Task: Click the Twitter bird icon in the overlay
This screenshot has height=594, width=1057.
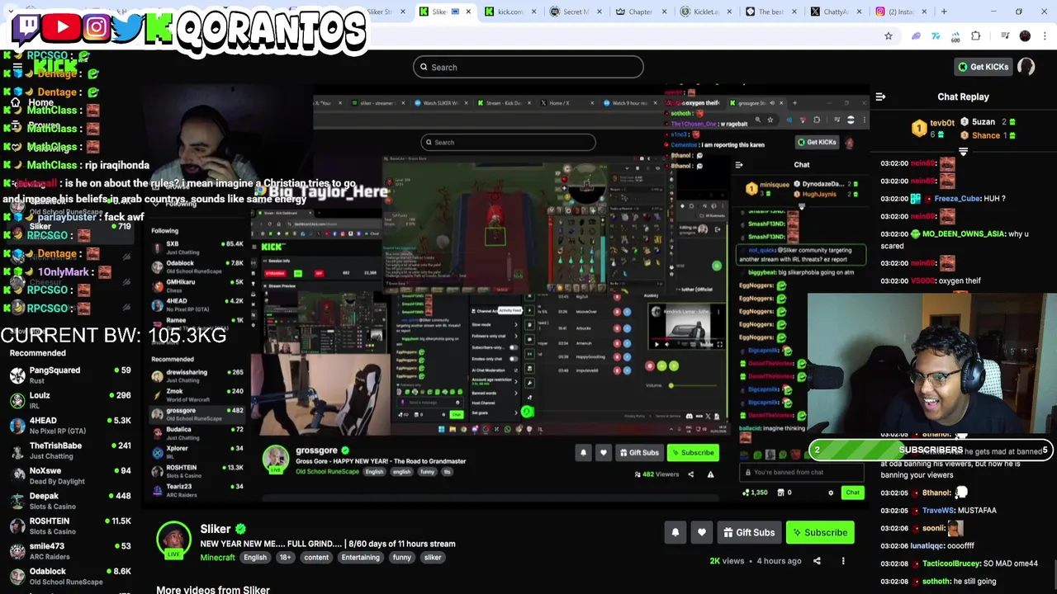Action: 127,27
